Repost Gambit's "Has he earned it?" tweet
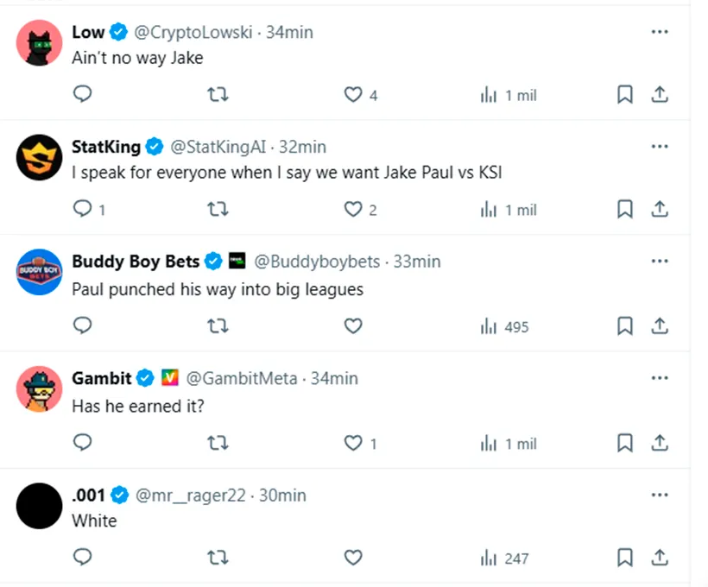The image size is (708, 587). [x=218, y=443]
